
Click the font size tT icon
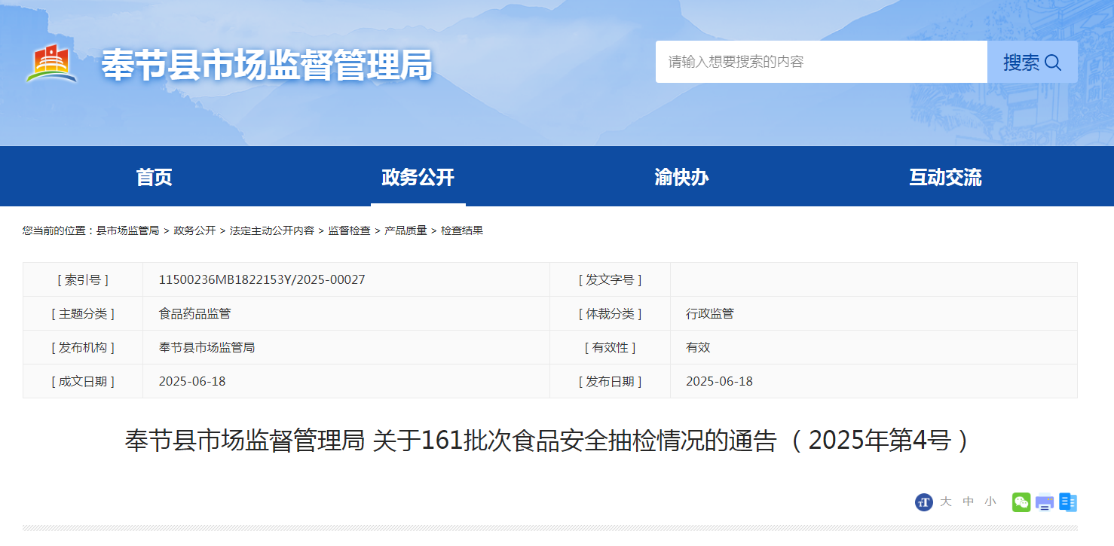point(924,502)
